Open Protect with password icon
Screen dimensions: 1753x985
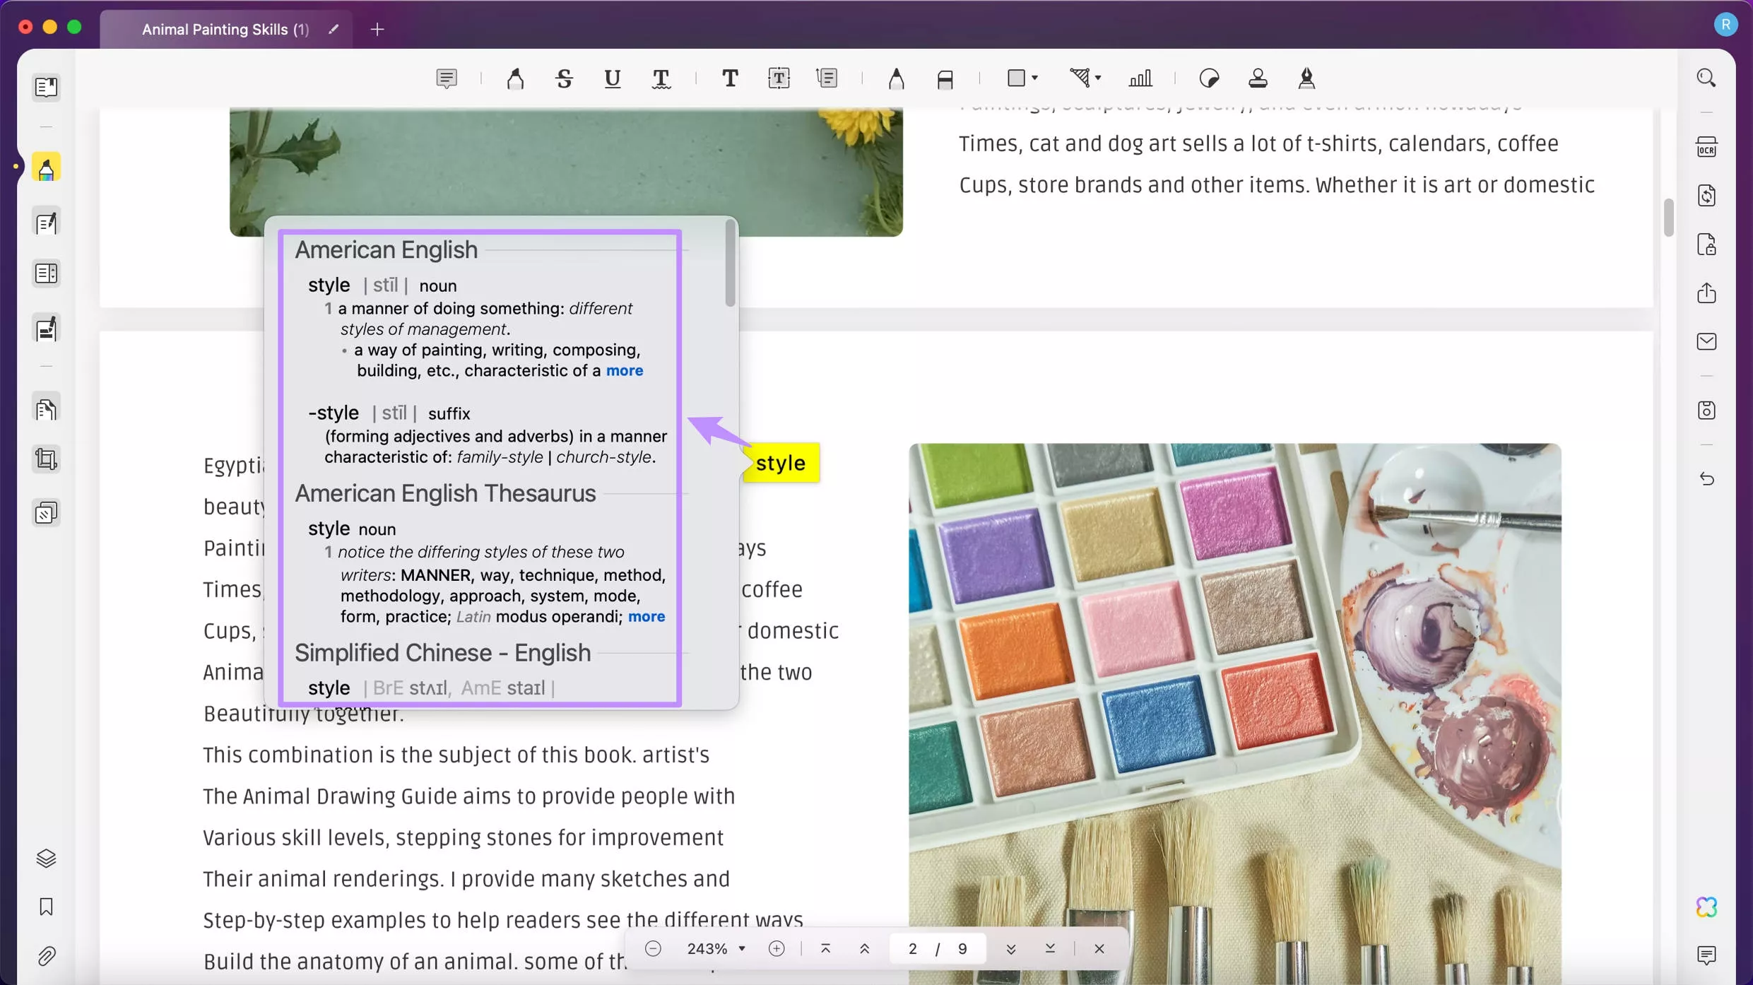[x=1706, y=244]
